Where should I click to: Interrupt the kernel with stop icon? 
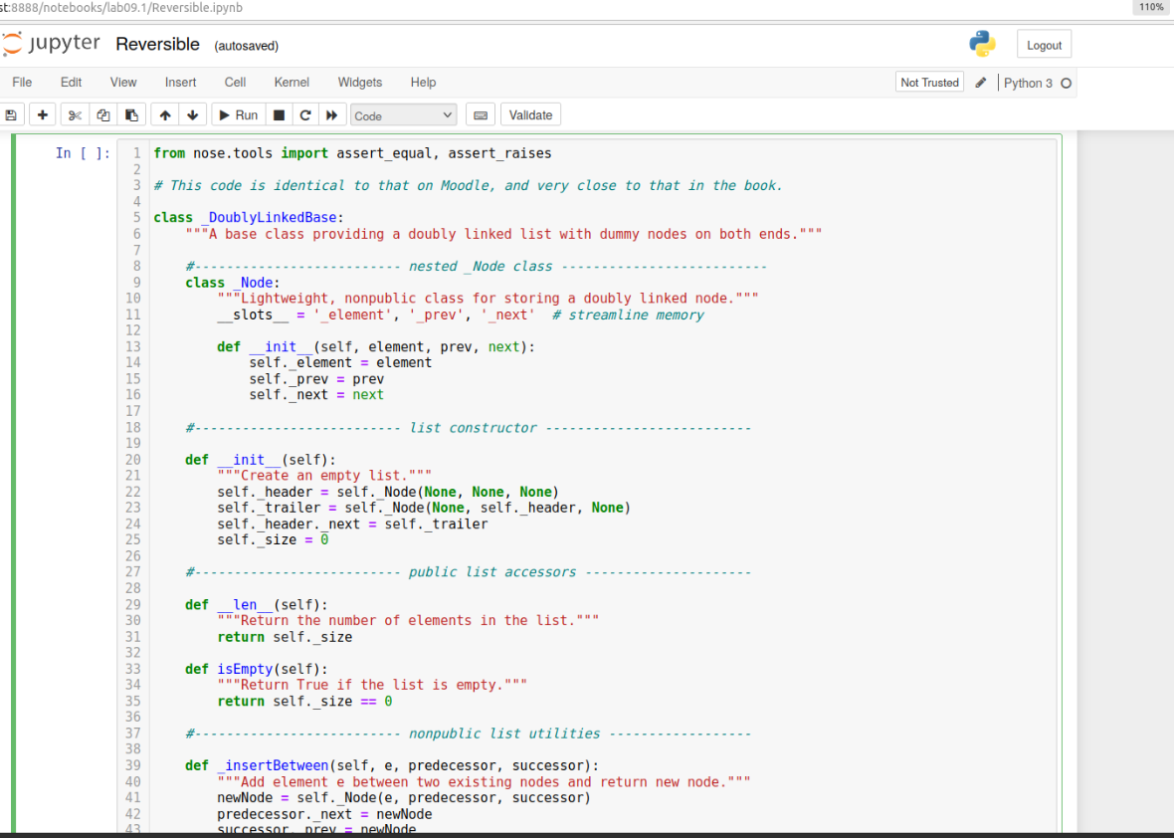click(x=280, y=115)
